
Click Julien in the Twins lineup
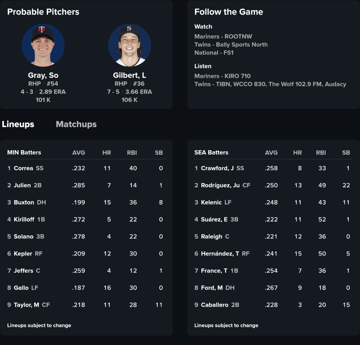(x=22, y=185)
